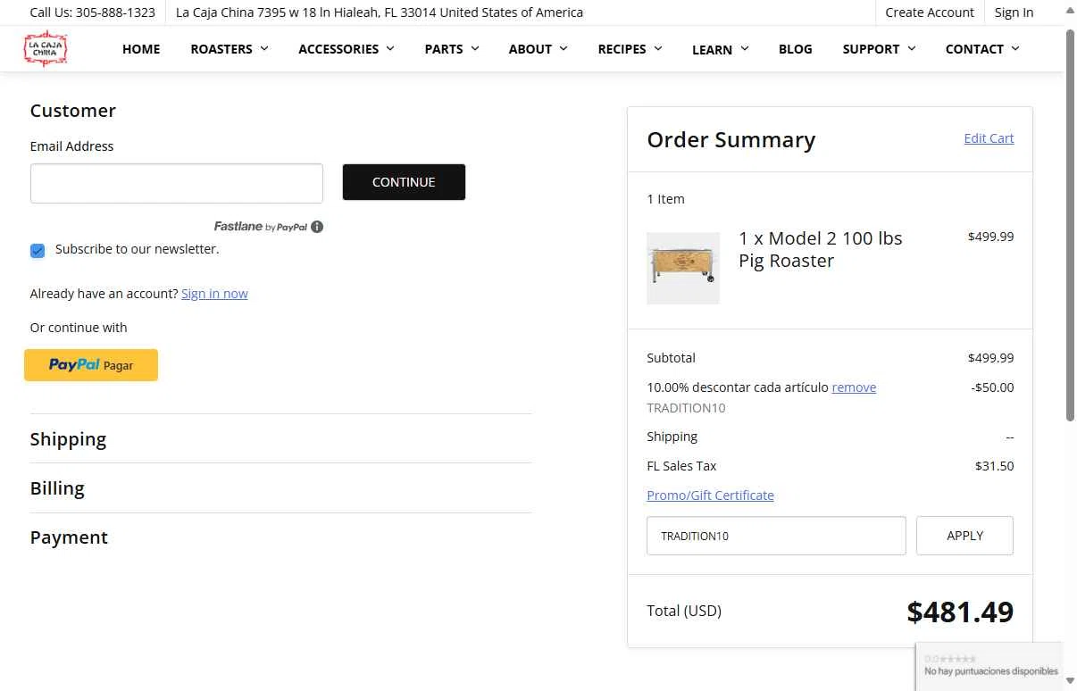This screenshot has height=691, width=1077.
Task: Open the Recipes dropdown
Action: tap(630, 49)
